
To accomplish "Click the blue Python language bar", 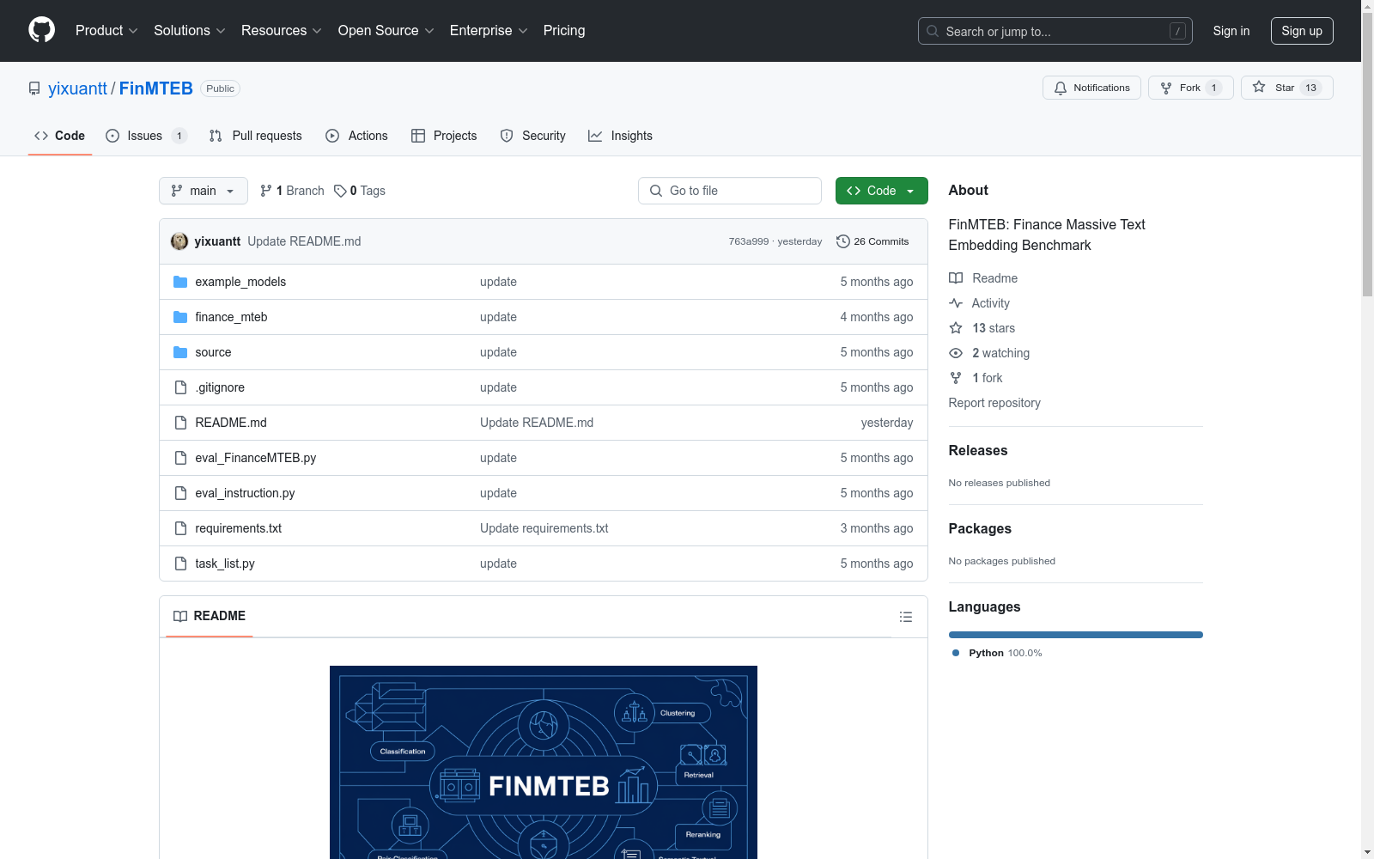I will [1076, 635].
